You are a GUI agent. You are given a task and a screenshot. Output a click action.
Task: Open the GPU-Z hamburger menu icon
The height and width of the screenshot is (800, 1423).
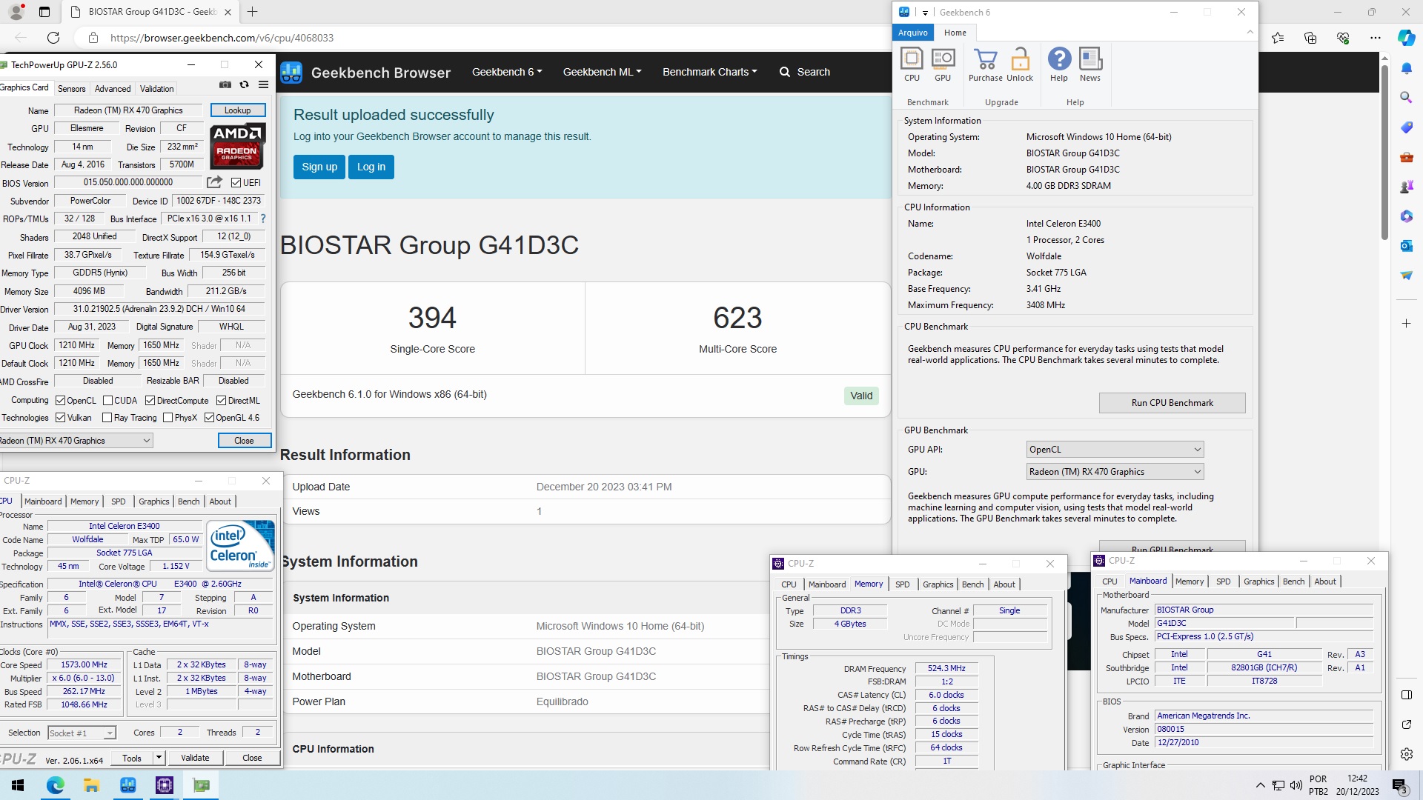pyautogui.click(x=263, y=85)
